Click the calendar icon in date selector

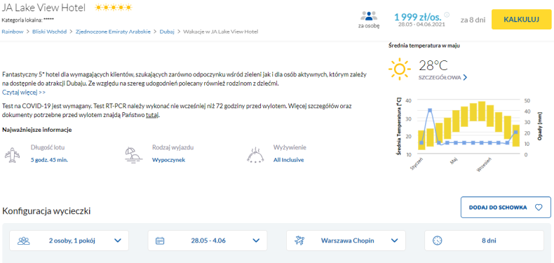coord(160,241)
